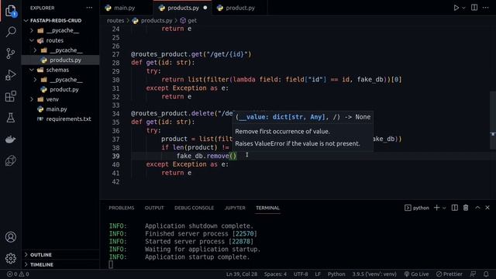This screenshot has width=496, height=279.
Task: Start Go Live server
Action: tap(416, 274)
